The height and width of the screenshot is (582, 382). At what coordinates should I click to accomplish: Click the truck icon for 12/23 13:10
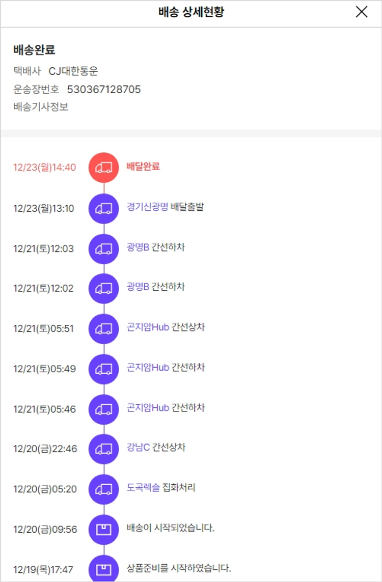(x=104, y=208)
